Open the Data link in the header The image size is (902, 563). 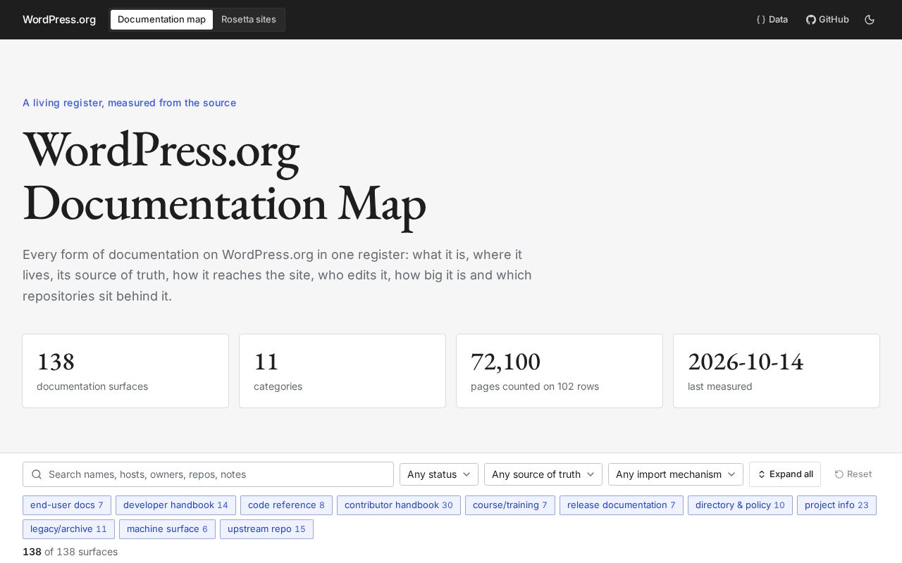(772, 20)
